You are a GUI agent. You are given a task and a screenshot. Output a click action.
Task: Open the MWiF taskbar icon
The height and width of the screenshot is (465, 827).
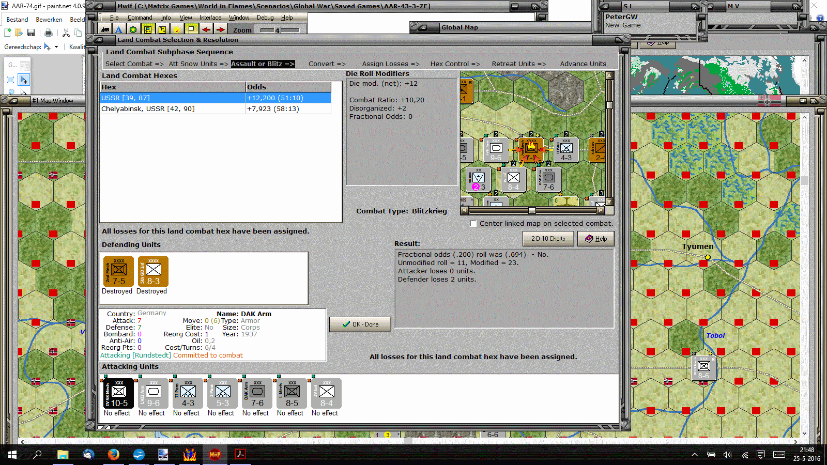pyautogui.click(x=215, y=454)
